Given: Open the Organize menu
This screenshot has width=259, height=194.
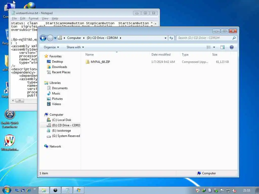Looking at the screenshot, I should pos(51,47).
